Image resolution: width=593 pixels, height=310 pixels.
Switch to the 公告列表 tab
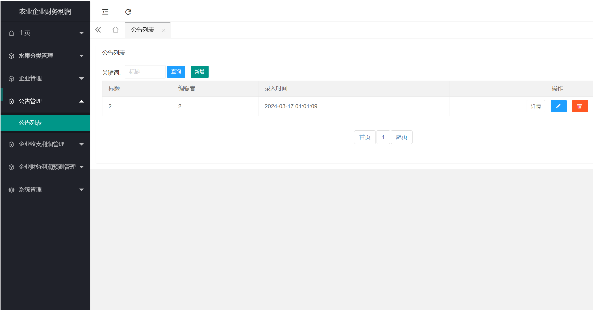click(x=142, y=30)
